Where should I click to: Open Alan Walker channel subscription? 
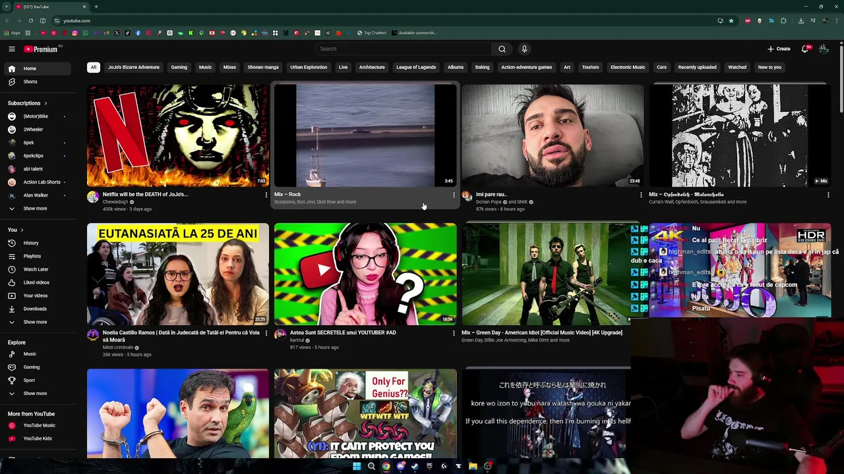(37, 195)
